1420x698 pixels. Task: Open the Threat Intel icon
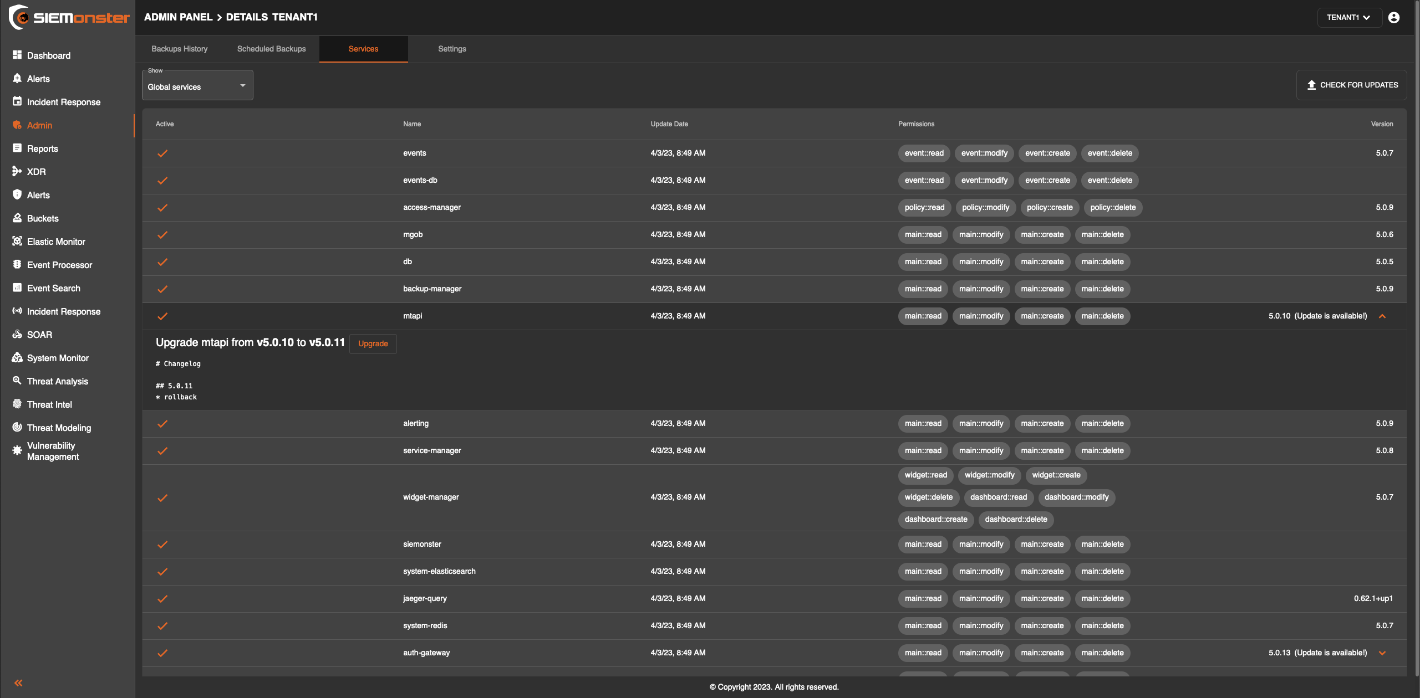click(17, 404)
